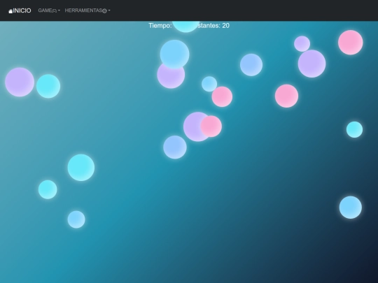Pop the small light blue bubble touching a pink bubble

[x=209, y=84]
